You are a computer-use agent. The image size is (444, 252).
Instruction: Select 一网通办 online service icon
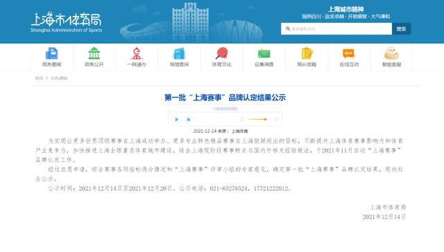click(137, 53)
